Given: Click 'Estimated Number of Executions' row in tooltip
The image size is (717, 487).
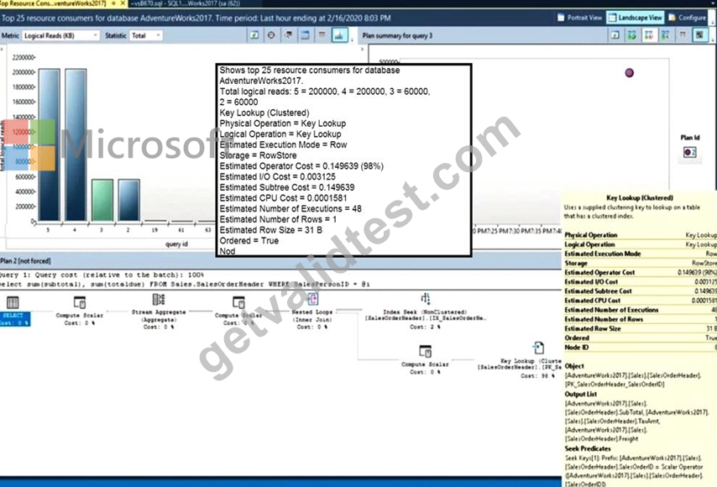Looking at the screenshot, I should pos(640,310).
